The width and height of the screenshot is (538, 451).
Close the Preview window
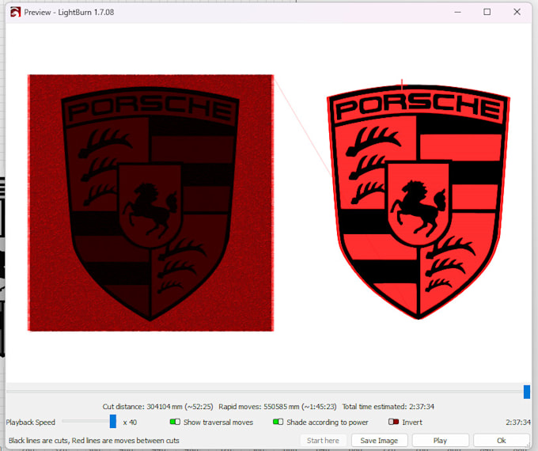coord(517,12)
